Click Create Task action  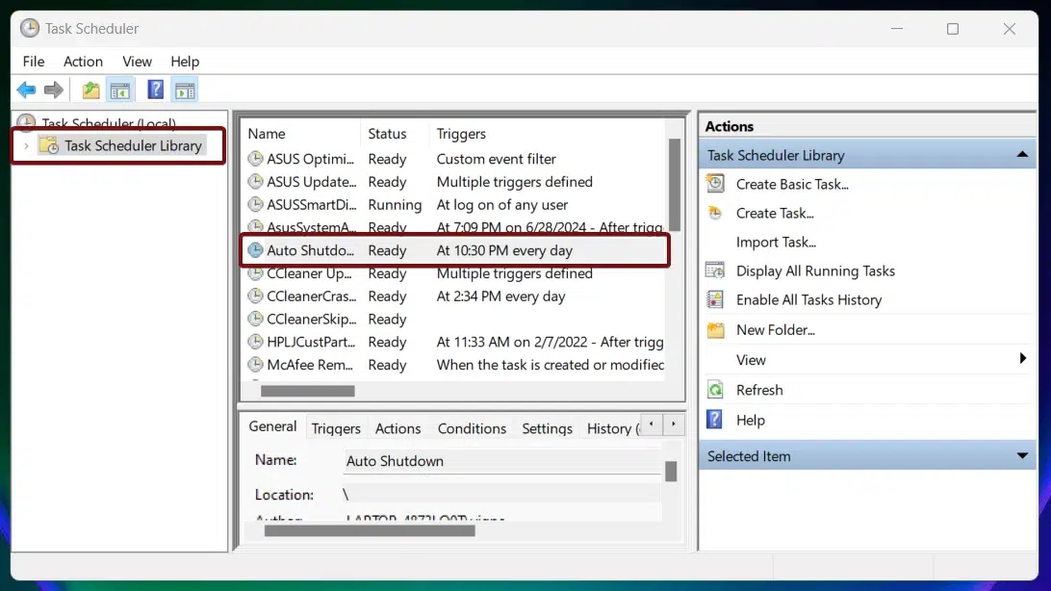coord(775,213)
